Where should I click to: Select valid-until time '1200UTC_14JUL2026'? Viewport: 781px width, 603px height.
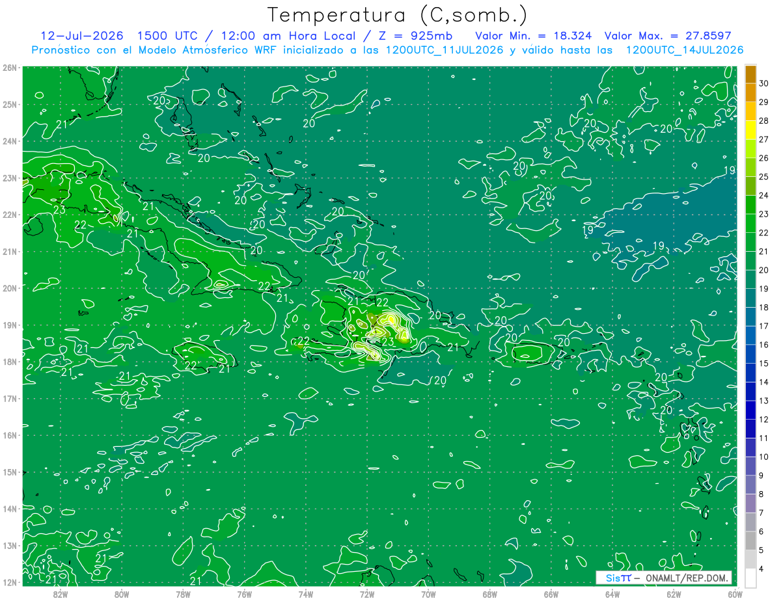coord(684,50)
